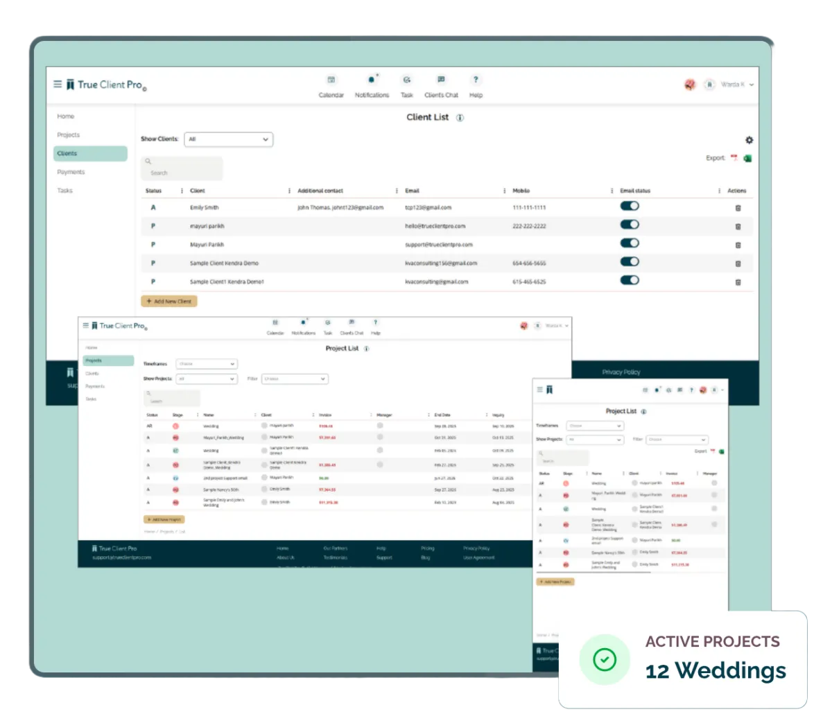Toggle email status for Sample Client Kendra Demo
This screenshot has height=723, width=832.
tap(630, 262)
